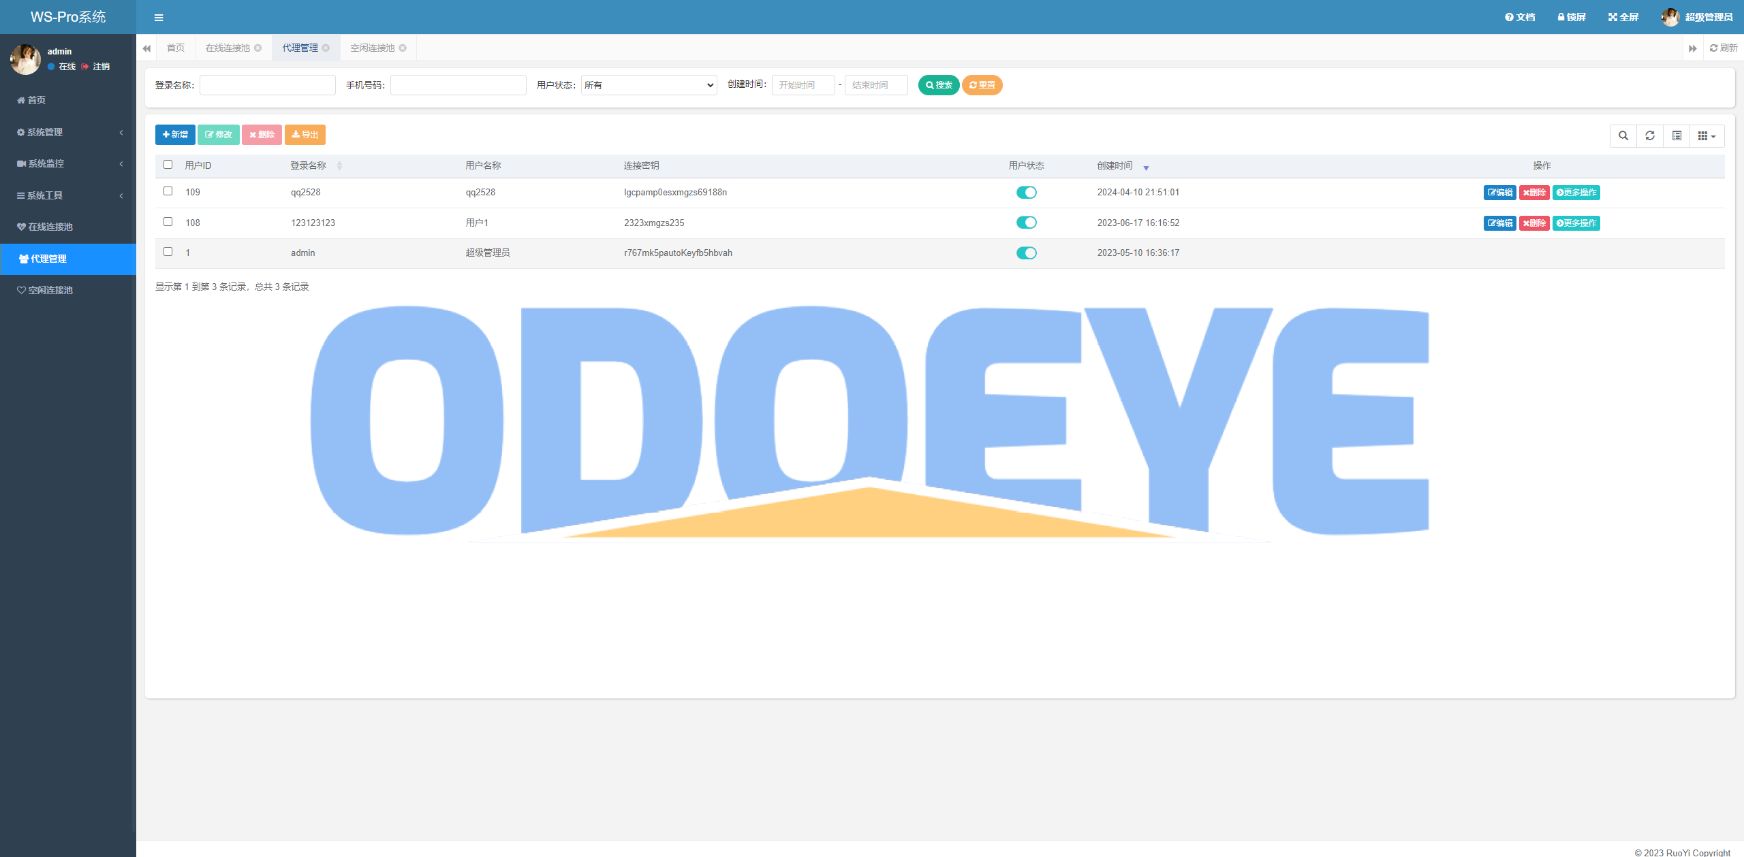Screen dimensions: 1744x857
Task: Click the key r767mk5pautoKeyfb5hbvah
Action: [678, 253]
